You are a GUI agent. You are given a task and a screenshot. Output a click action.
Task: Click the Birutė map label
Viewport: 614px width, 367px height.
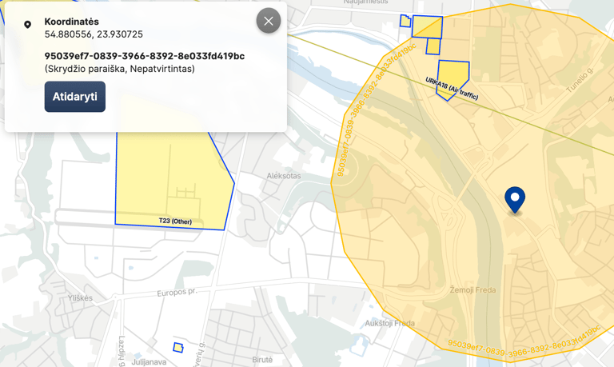pyautogui.click(x=262, y=360)
